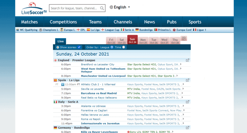Open the Köln vs Bayer Leverkusen match
Viewport: 247px width, 133px height.
point(99,132)
